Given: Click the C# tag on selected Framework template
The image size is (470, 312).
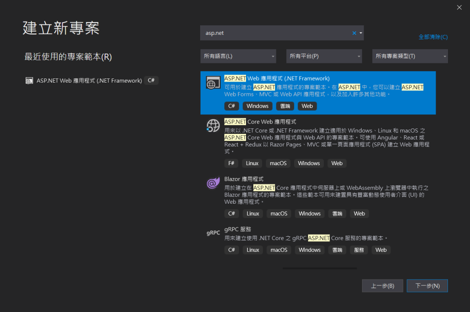Looking at the screenshot, I should pos(231,106).
